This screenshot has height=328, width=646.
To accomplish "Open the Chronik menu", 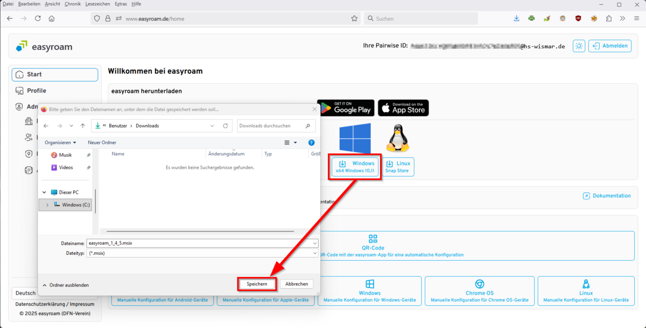I will click(x=73, y=4).
